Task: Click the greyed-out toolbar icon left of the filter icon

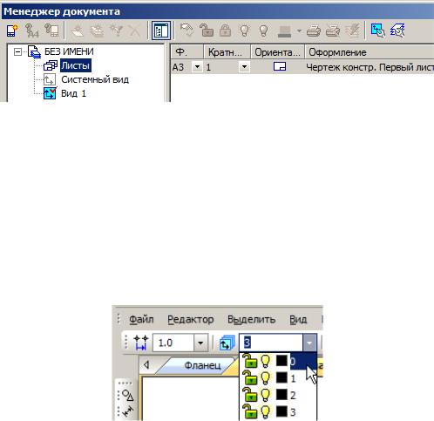Action: click(x=97, y=31)
